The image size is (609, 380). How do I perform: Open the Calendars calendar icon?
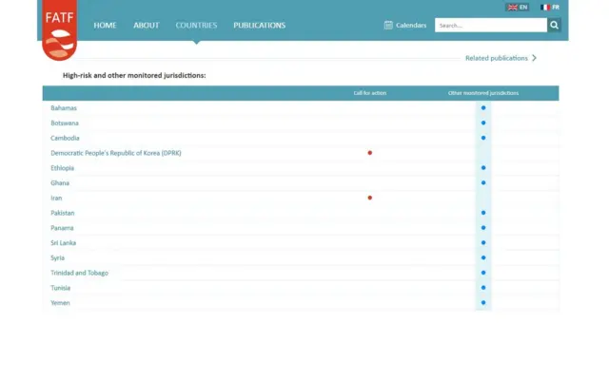(388, 26)
